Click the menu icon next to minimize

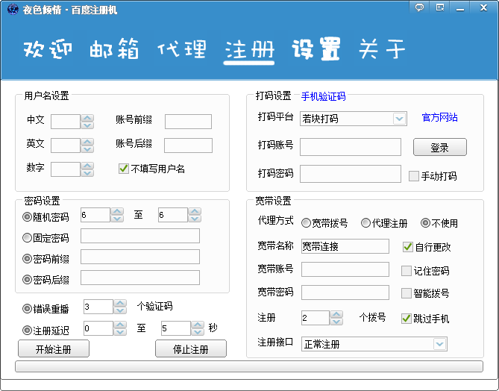[440, 7]
